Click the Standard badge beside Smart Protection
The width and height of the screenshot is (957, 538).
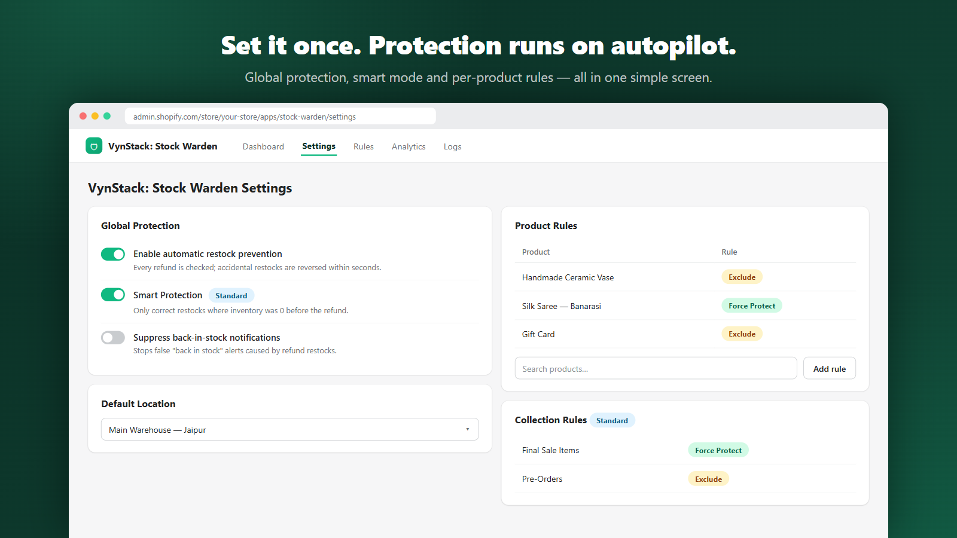pos(231,295)
